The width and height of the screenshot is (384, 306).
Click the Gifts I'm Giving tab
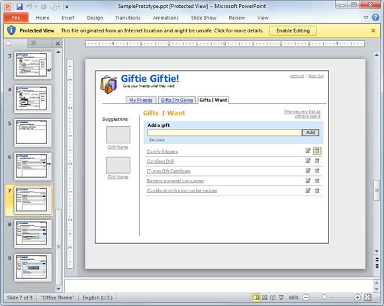pyautogui.click(x=177, y=100)
